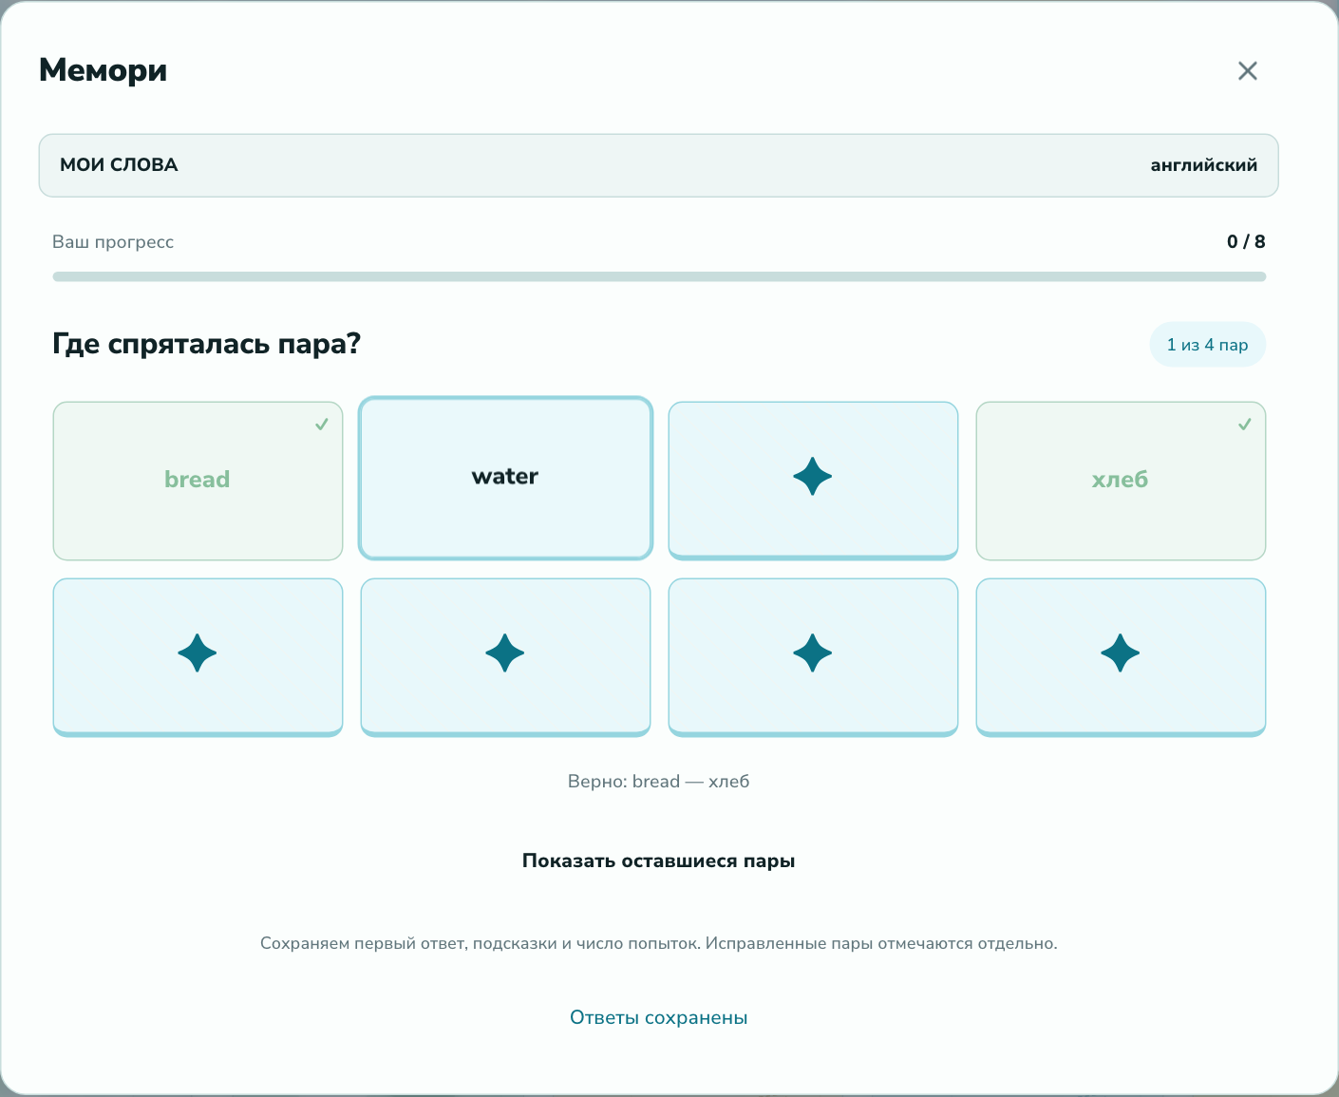Click the Ответы сохранены status text
The image size is (1339, 1097).
coord(659,1017)
